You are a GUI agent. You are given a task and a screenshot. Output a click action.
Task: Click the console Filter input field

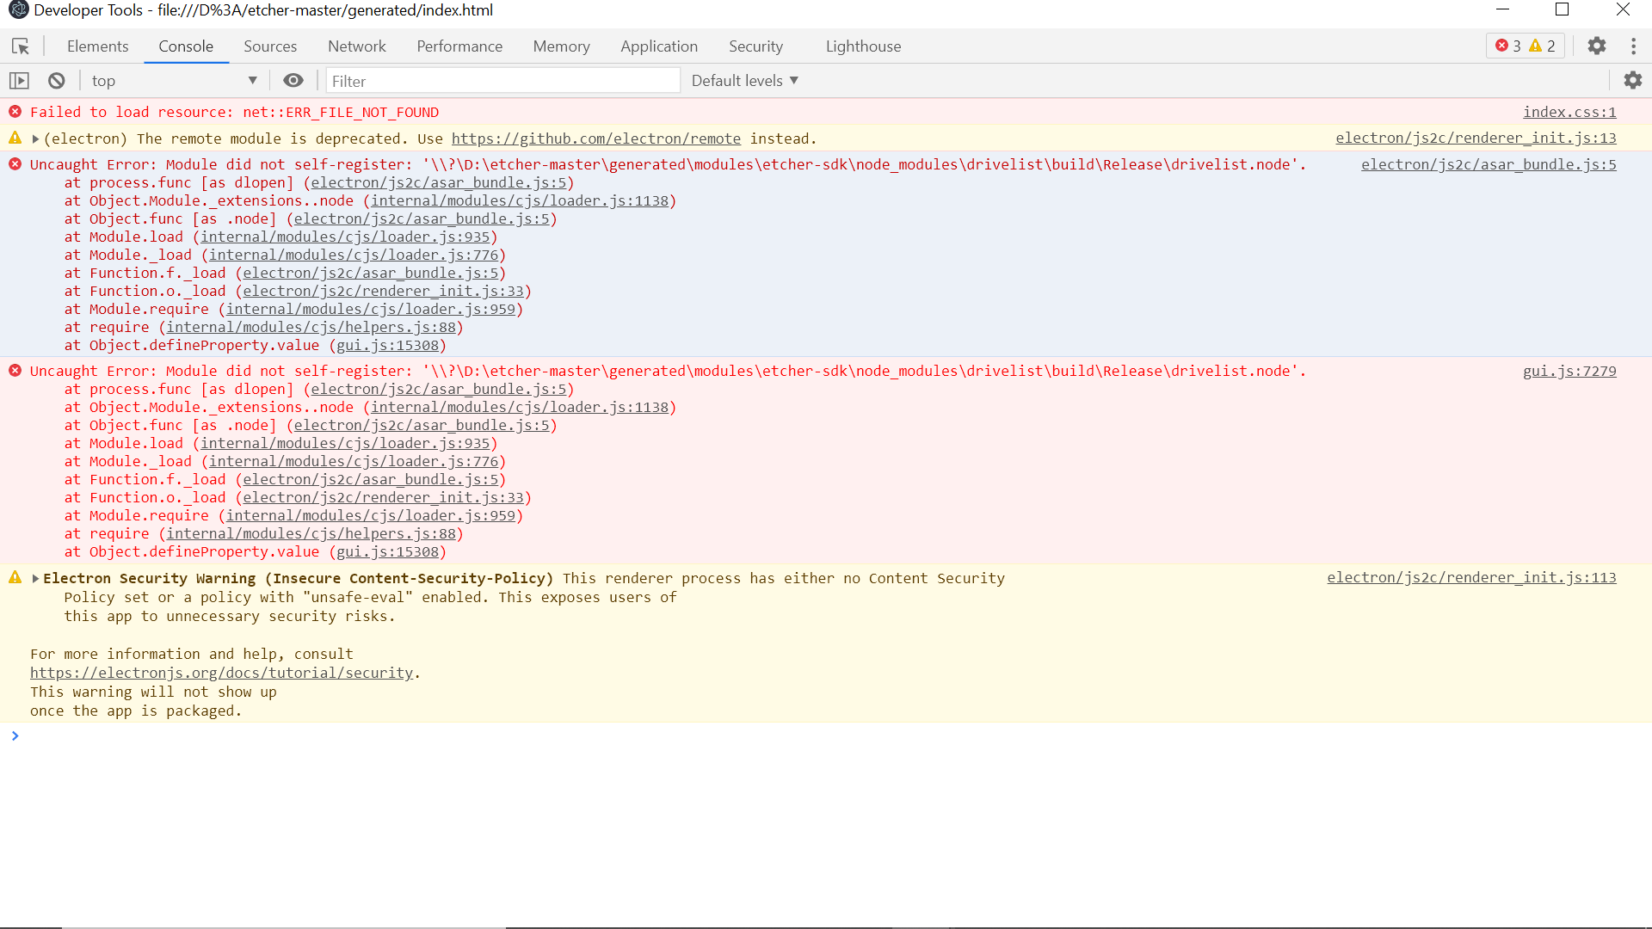point(503,80)
